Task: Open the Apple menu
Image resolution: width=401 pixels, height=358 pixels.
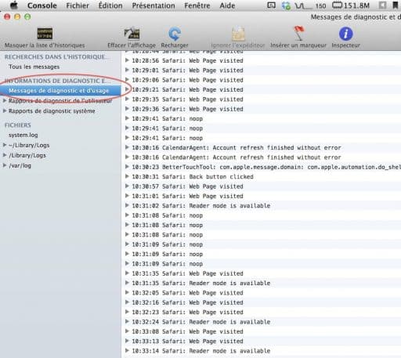Action: pyautogui.click(x=13, y=5)
